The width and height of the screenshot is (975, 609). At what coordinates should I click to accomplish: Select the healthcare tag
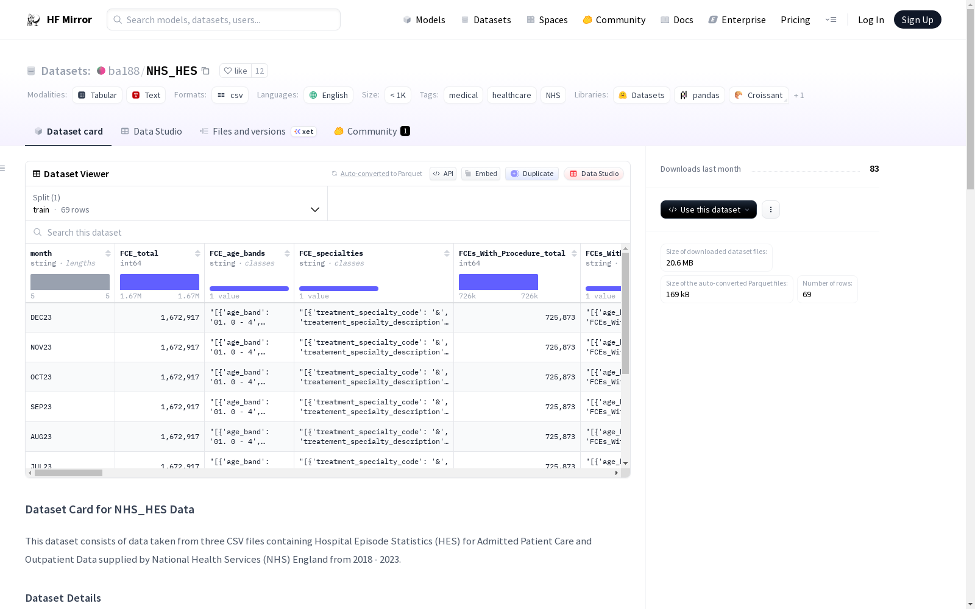511,95
